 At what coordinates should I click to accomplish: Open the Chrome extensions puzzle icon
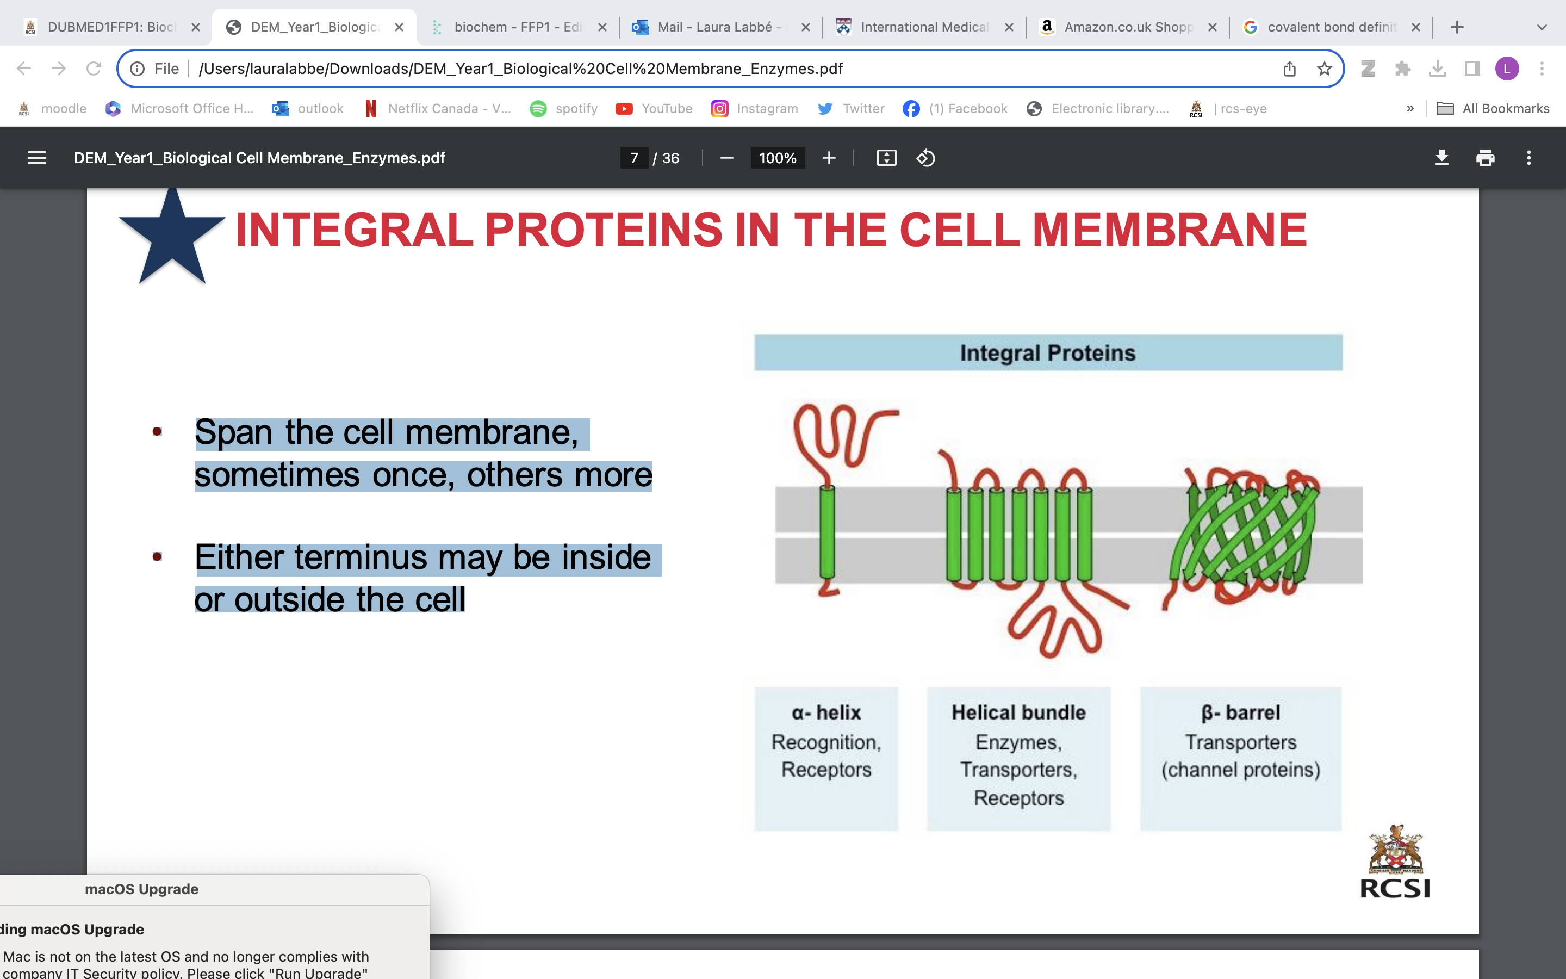click(1402, 68)
